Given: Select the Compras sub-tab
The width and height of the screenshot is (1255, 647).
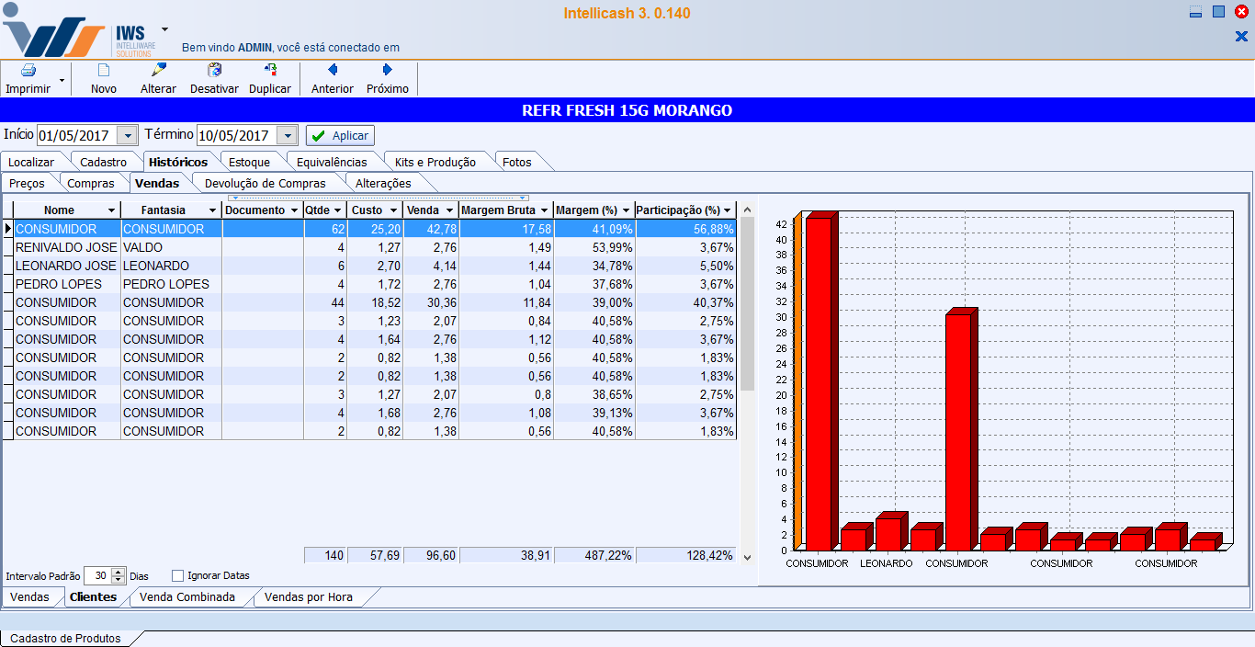Looking at the screenshot, I should (91, 184).
